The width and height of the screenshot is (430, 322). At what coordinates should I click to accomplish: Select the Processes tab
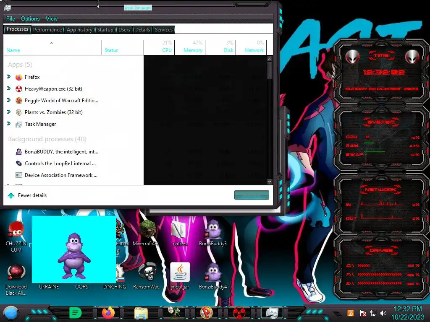click(x=17, y=29)
